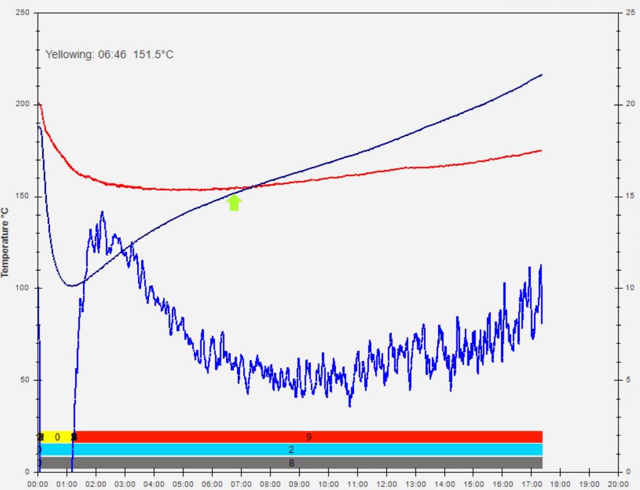Click the red bar labeled 9

click(308, 437)
